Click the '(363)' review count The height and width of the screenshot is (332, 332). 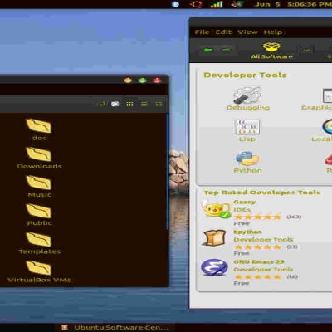tap(294, 217)
